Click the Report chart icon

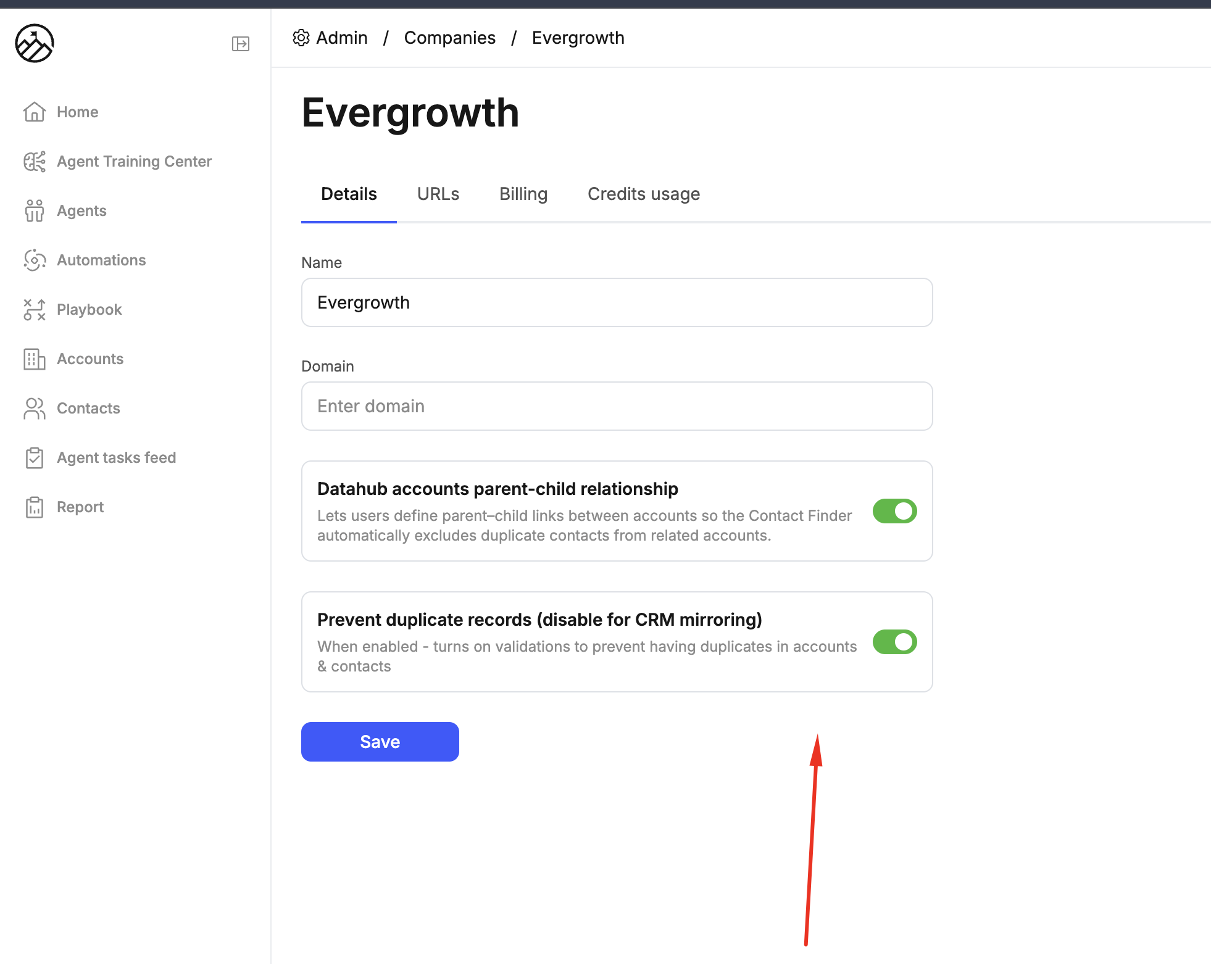tap(35, 507)
